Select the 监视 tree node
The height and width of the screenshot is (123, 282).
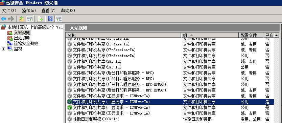pos(18,49)
